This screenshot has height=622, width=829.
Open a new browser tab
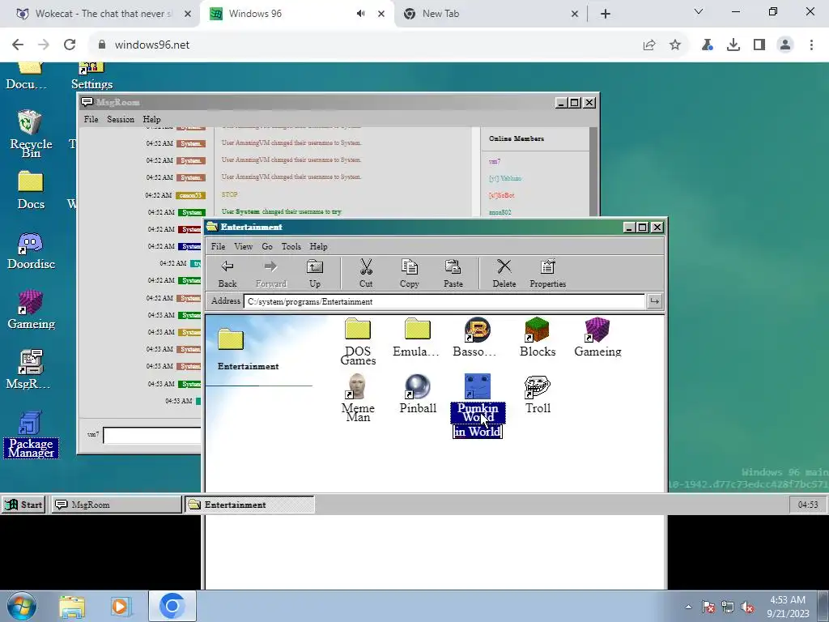point(606,14)
